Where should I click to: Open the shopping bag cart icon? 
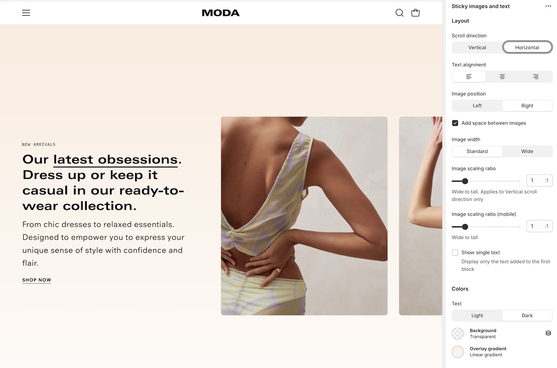415,13
